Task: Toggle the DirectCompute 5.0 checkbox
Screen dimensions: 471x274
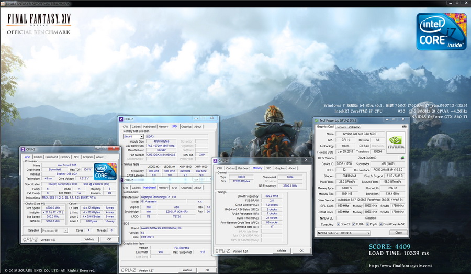Action: (x=381, y=224)
